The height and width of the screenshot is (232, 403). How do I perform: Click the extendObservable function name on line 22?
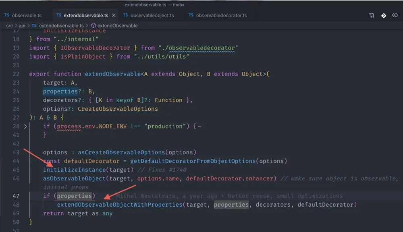[x=112, y=74]
